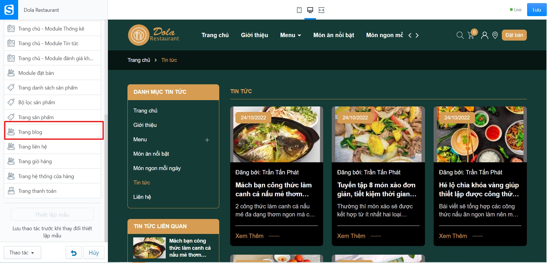Image resolution: width=547 pixels, height=263 pixels.
Task: Click the Dola Restaurant theme name
Action: pos(41,10)
